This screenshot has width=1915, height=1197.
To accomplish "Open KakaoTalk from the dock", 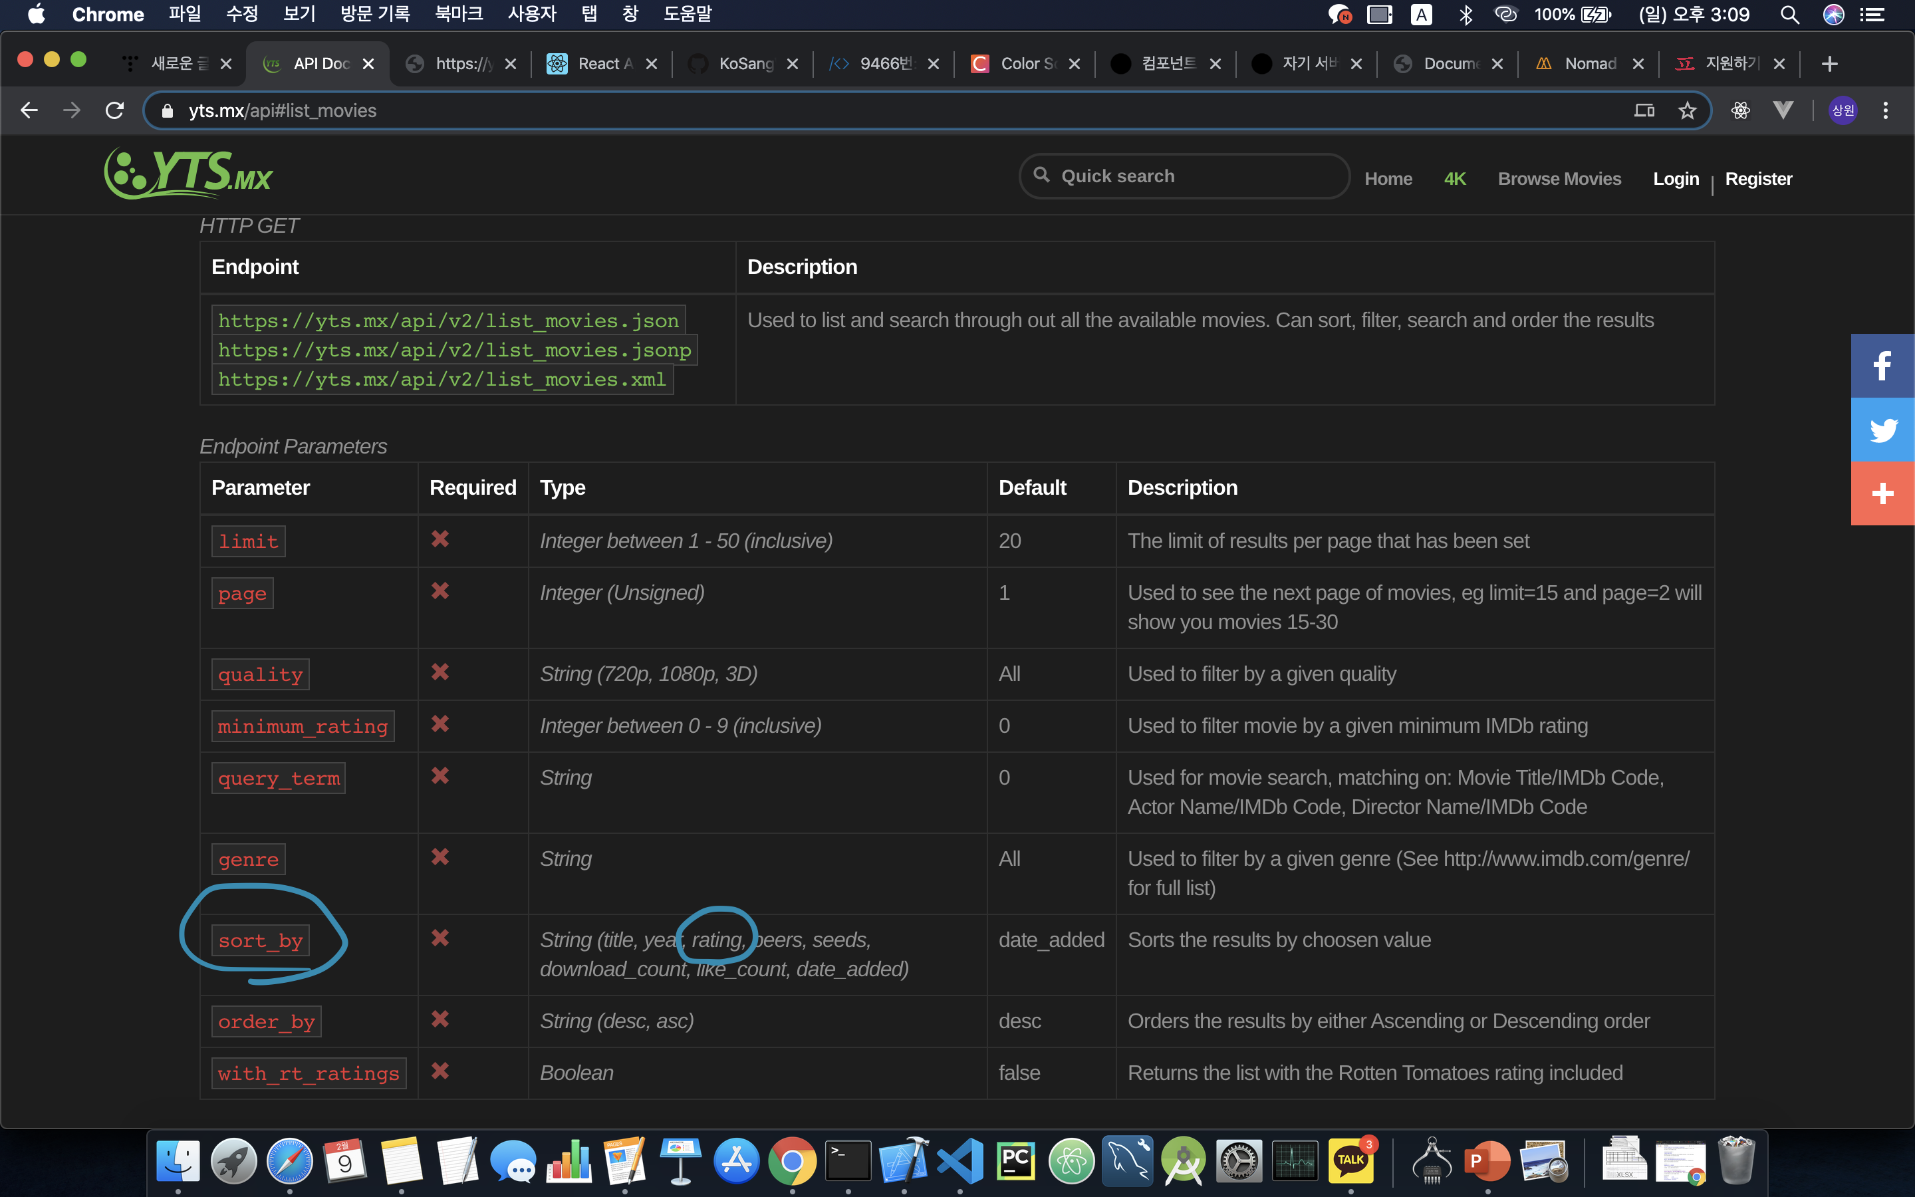I will (x=1350, y=1161).
